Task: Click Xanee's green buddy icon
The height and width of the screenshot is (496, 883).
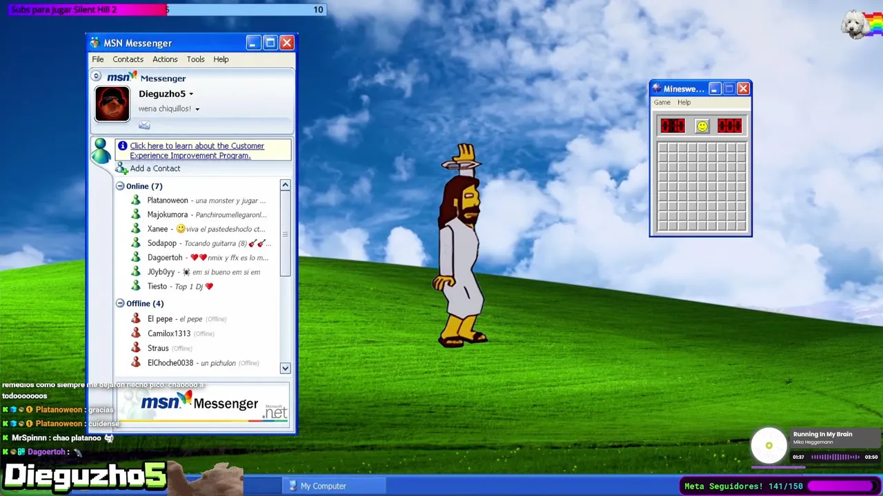Action: [136, 229]
